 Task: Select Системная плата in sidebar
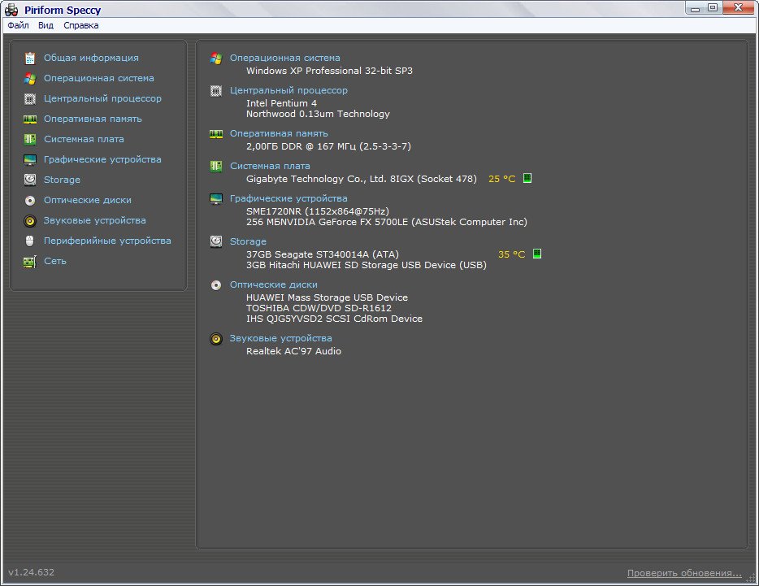pos(84,139)
